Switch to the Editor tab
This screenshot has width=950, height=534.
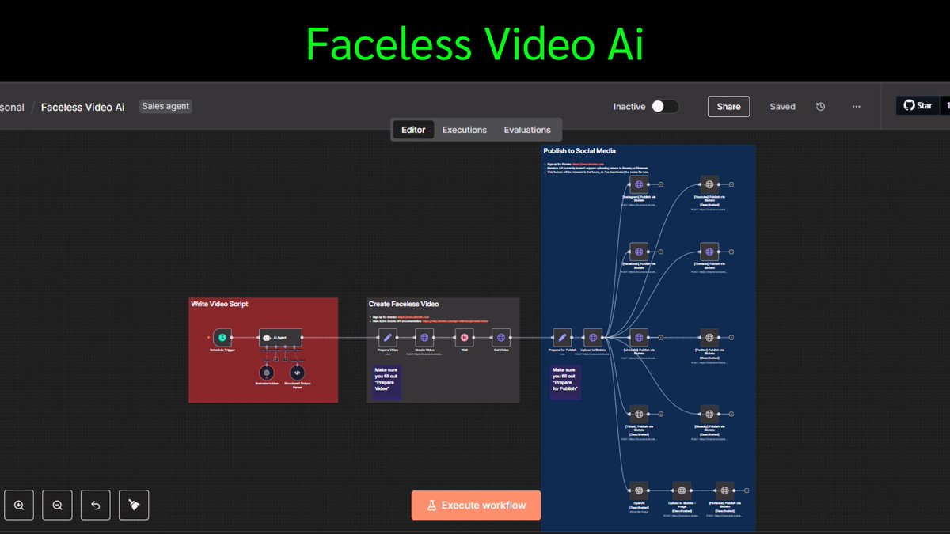[413, 130]
